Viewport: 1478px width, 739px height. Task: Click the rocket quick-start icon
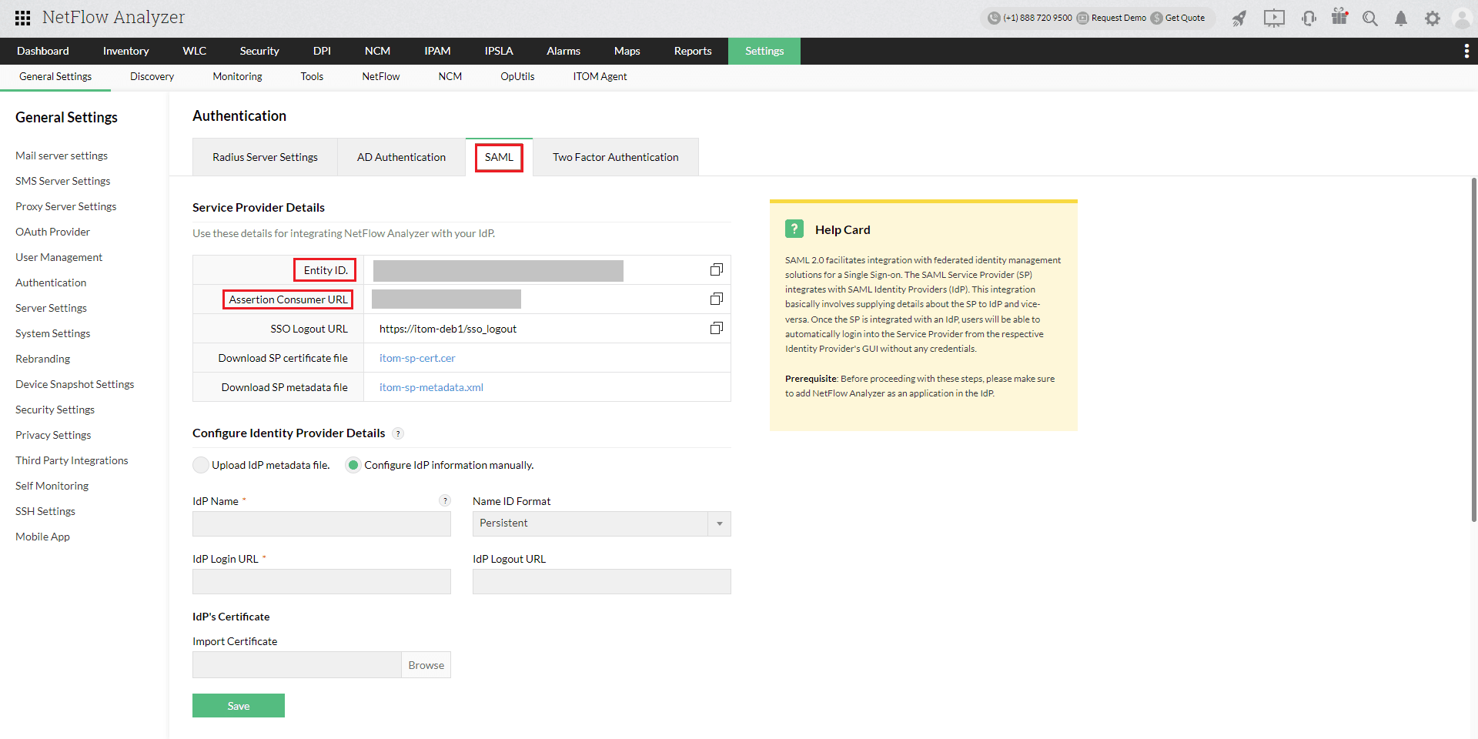1239,18
